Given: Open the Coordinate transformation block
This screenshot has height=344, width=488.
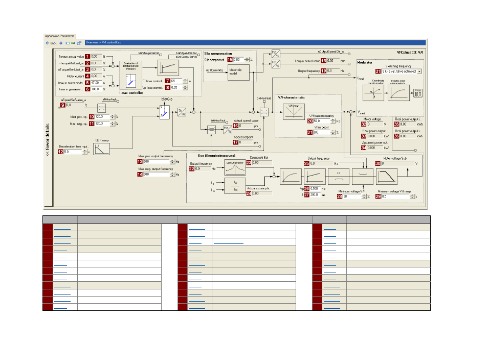Looking at the screenshot, I should coord(373,93).
